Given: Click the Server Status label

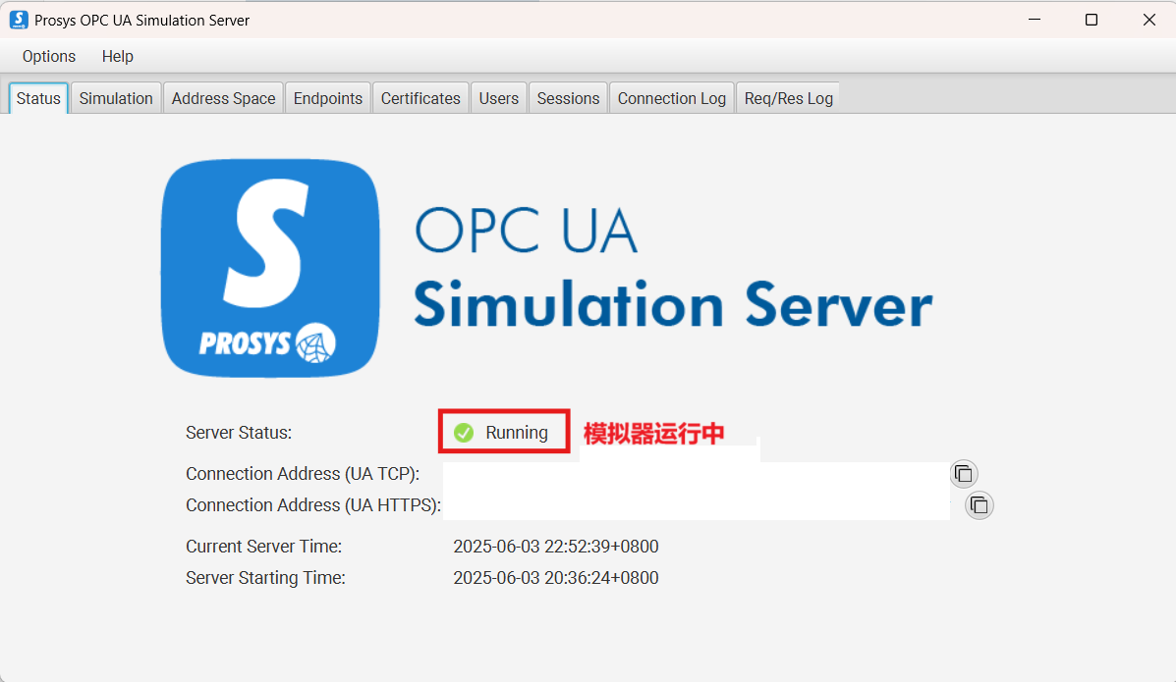Looking at the screenshot, I should click(239, 433).
